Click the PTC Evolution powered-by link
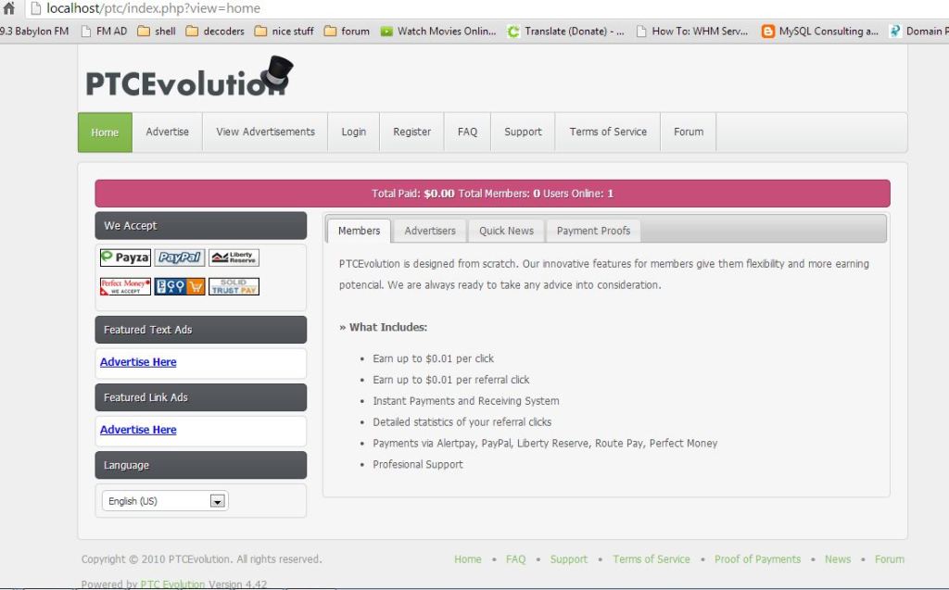949x590 pixels. click(x=172, y=584)
